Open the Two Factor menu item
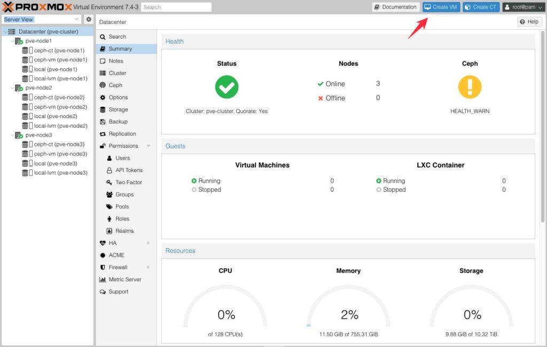This screenshot has width=547, height=347. point(126,183)
